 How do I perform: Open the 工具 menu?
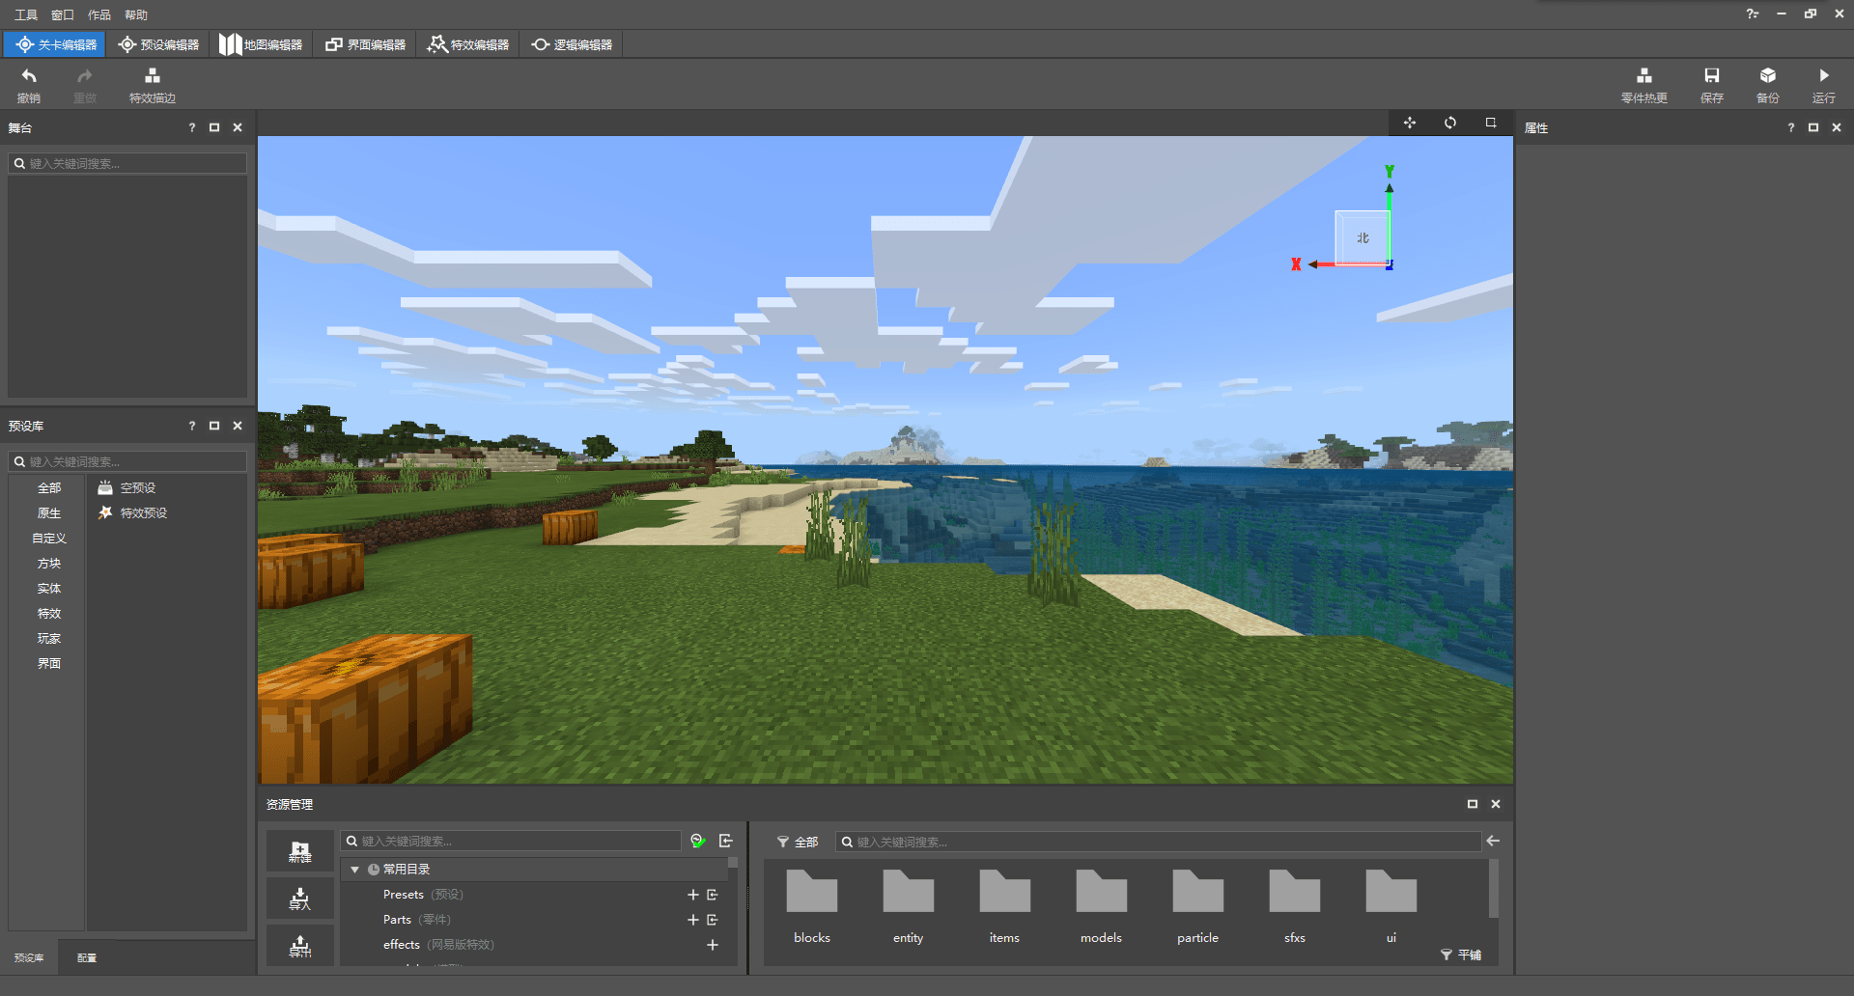point(26,14)
